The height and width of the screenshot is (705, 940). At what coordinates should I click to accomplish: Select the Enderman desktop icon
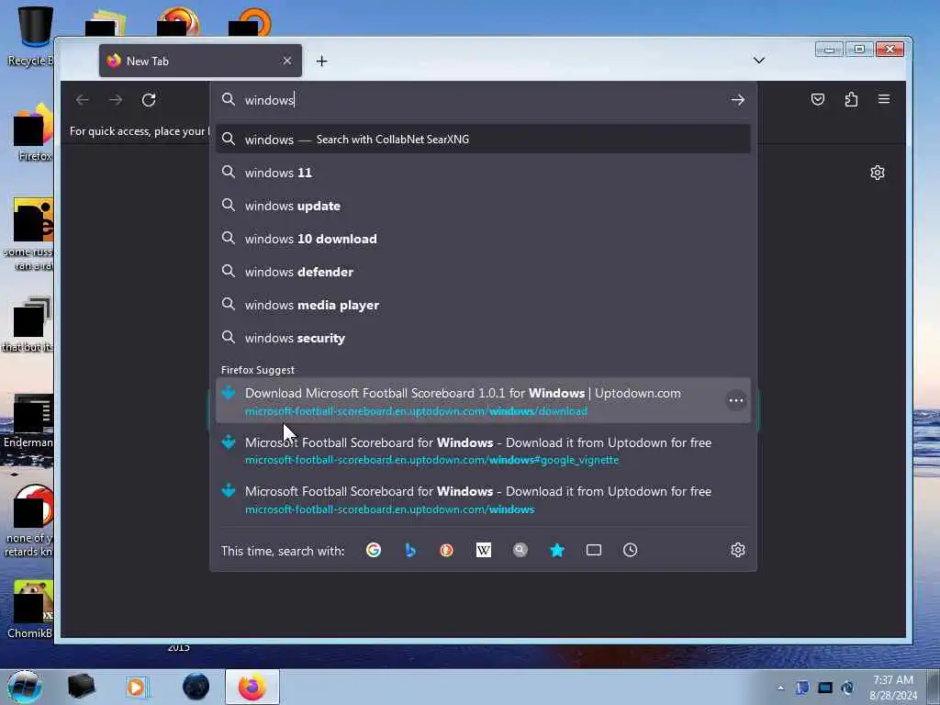pos(28,421)
